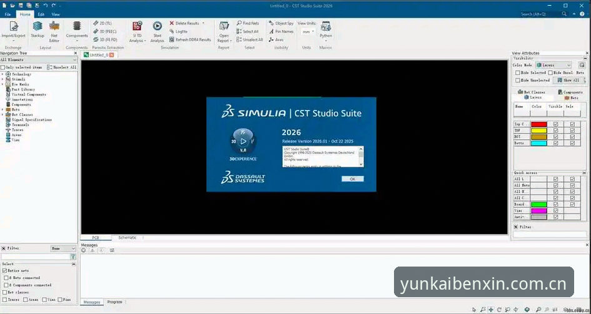Run 3D (FE FD) parasitic extraction
Screen dimensions: 591x314
click(105, 39)
